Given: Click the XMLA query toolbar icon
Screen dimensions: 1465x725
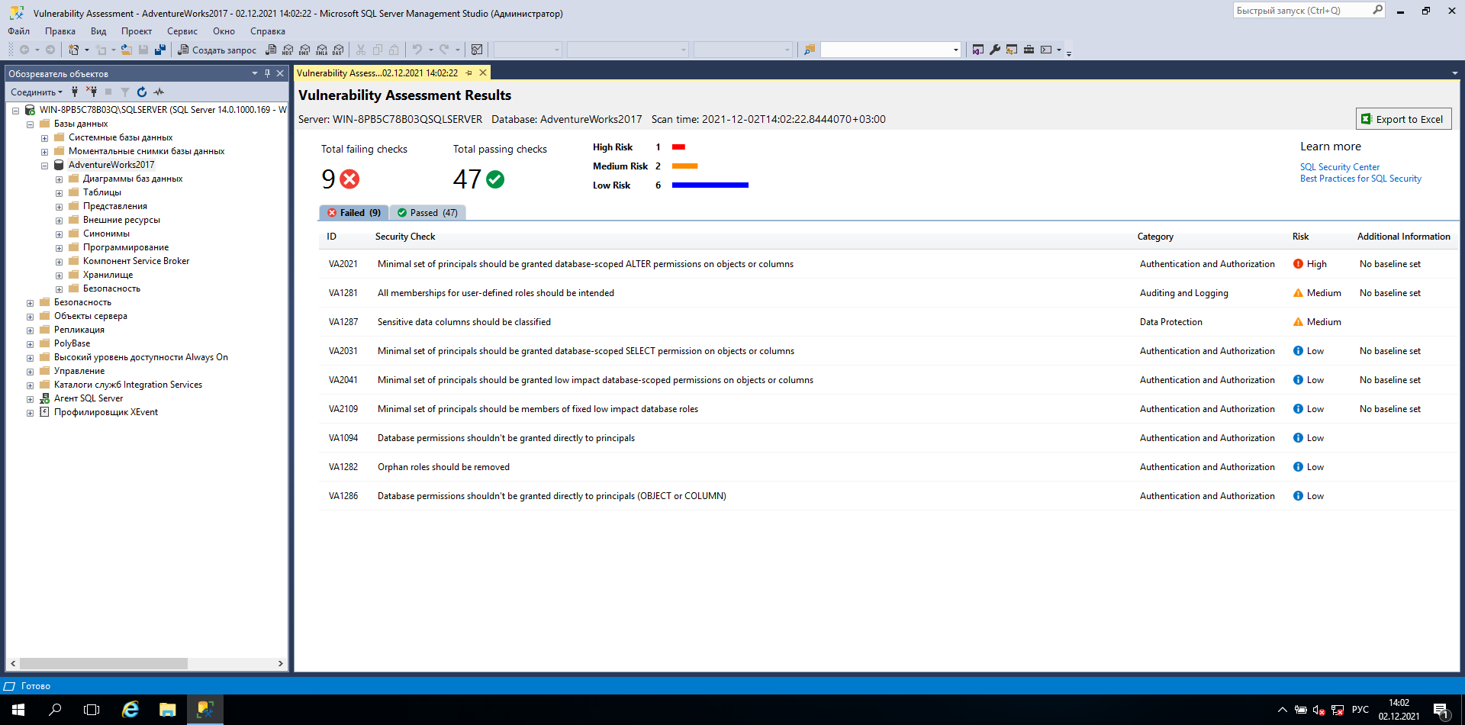Looking at the screenshot, I should click(321, 50).
